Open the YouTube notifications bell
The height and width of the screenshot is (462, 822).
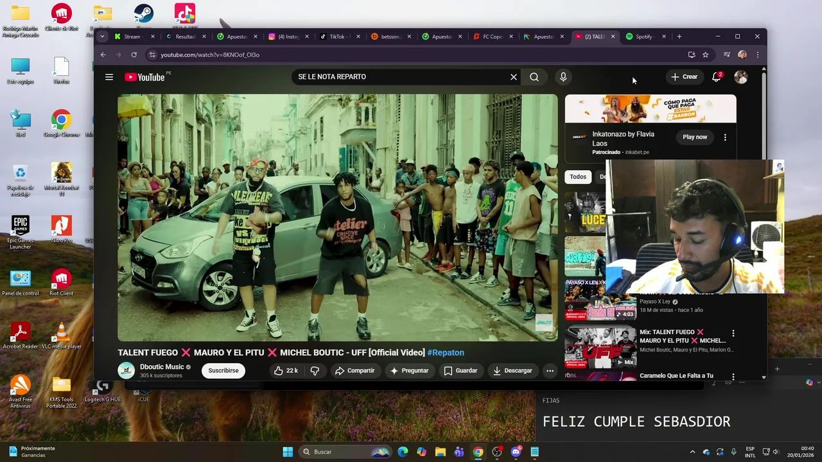pos(717,77)
